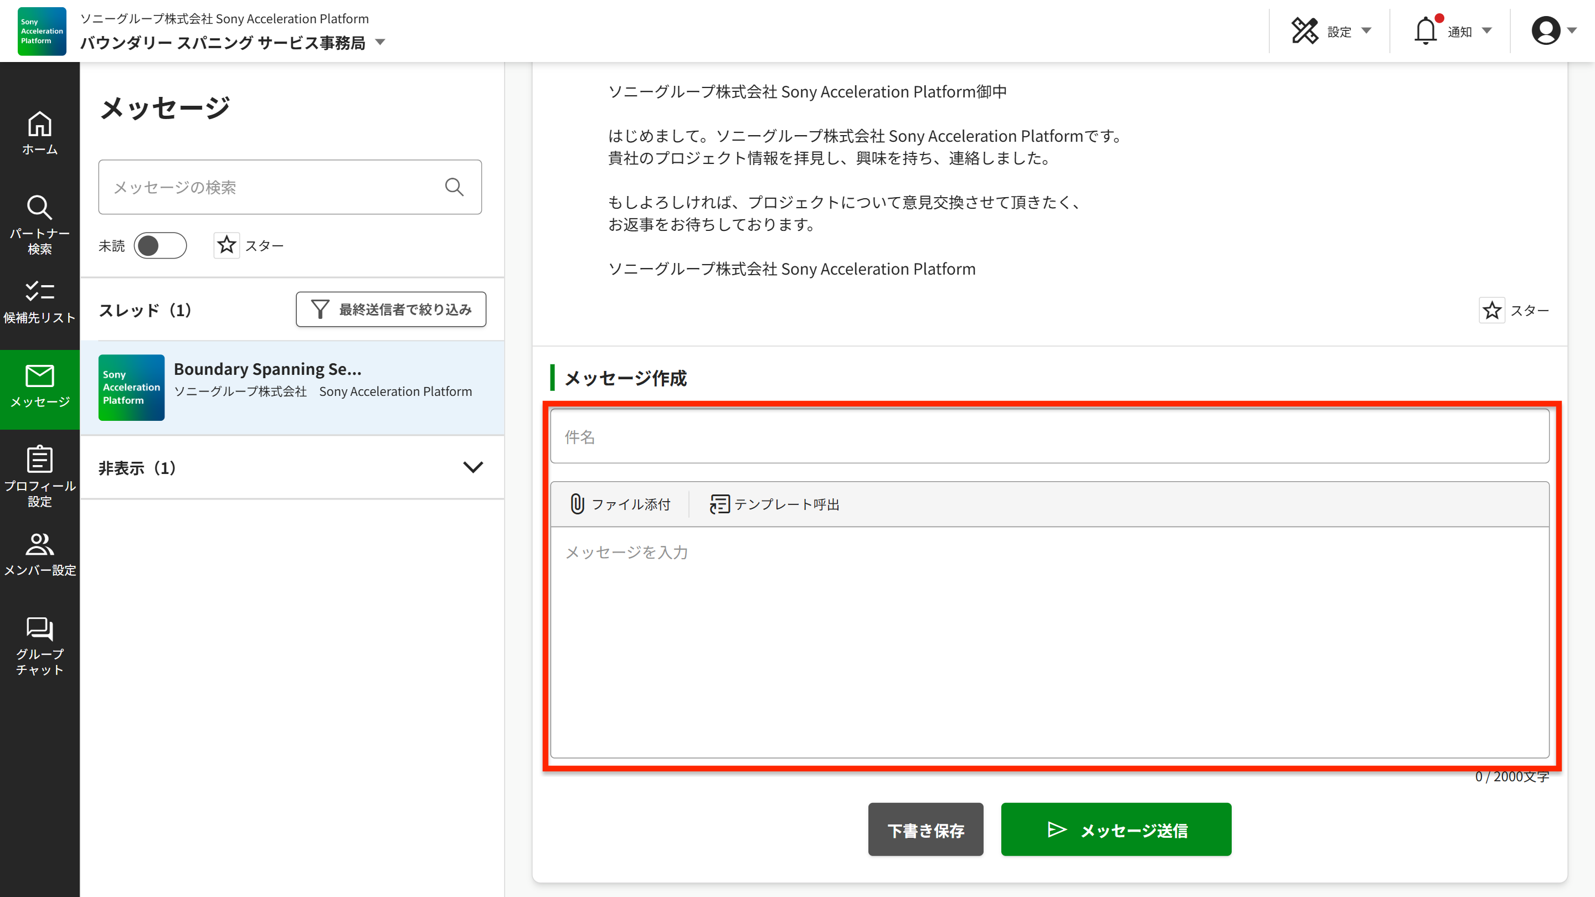Toggle the 未読 (unread) filter switch
1595x897 pixels.
coord(159,246)
